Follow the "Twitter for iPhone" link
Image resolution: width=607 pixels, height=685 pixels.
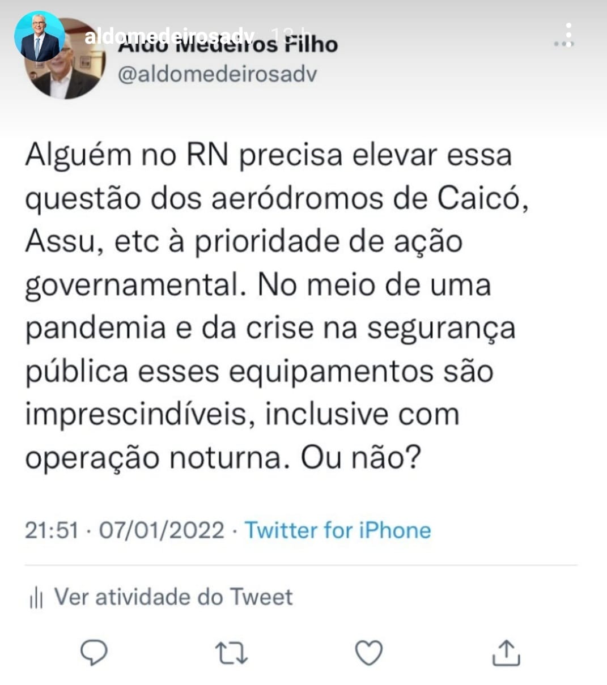pos(337,530)
